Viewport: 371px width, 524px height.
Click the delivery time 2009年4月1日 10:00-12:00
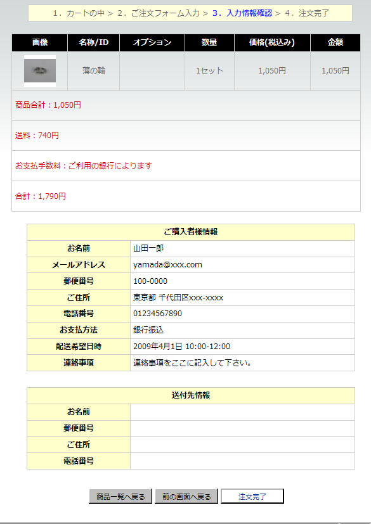click(181, 347)
